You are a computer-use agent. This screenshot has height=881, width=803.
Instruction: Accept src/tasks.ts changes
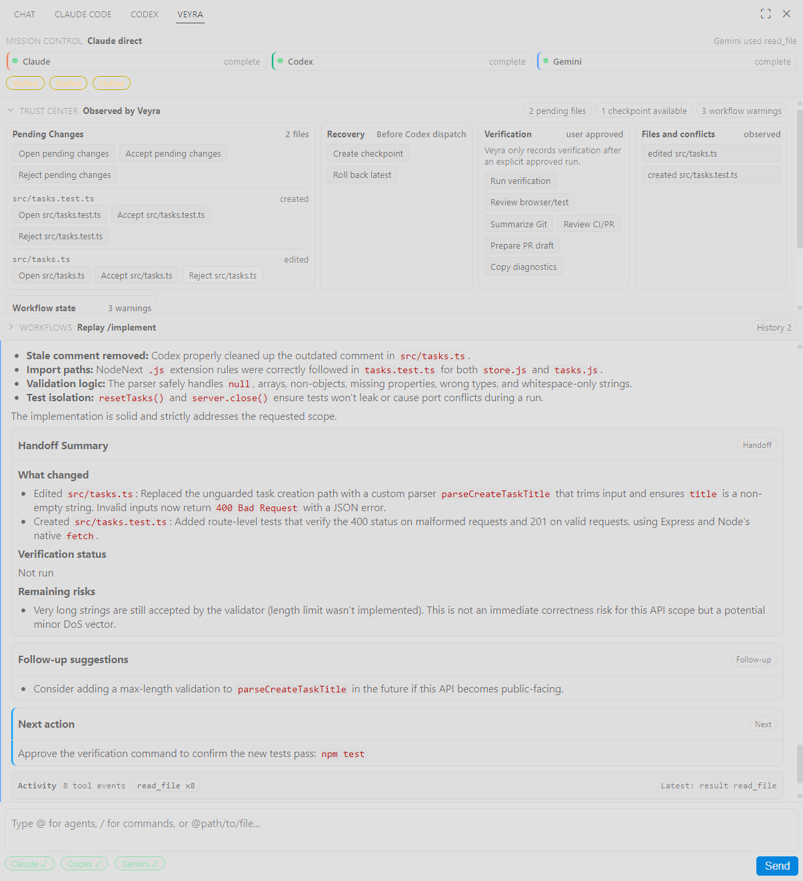[137, 275]
